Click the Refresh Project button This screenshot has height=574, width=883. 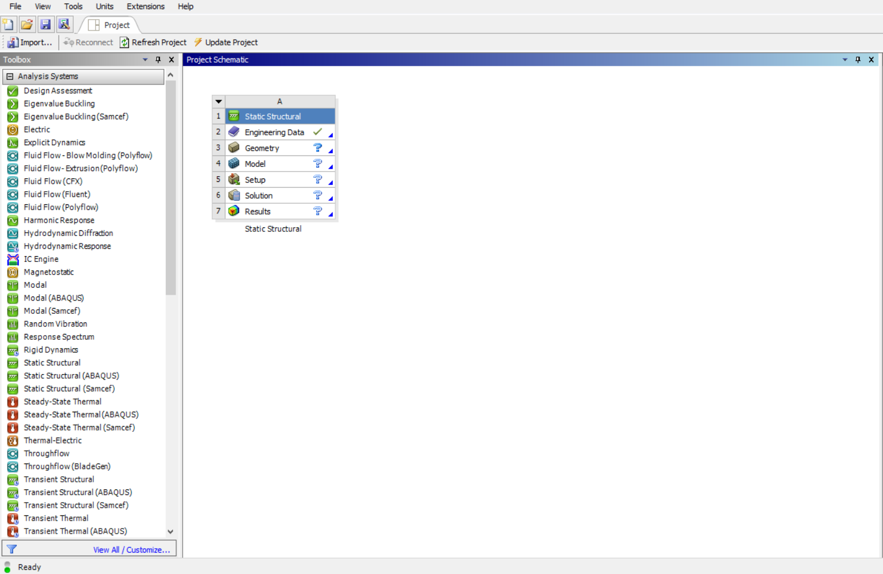coord(153,43)
